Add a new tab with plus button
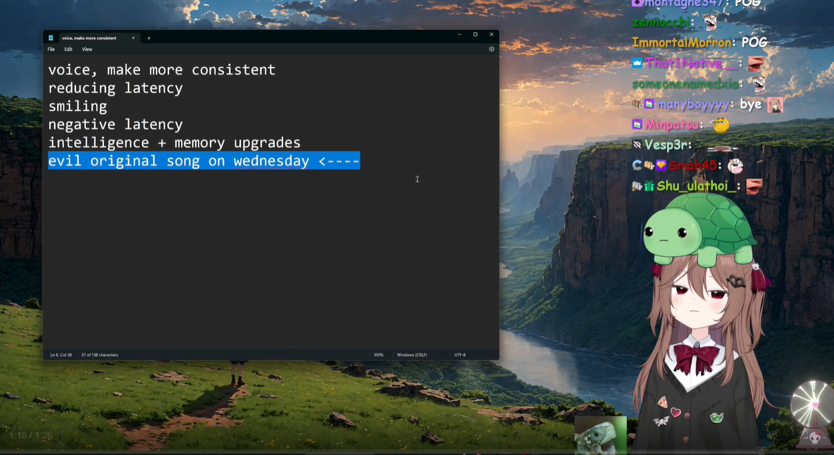This screenshot has height=455, width=834. 149,38
